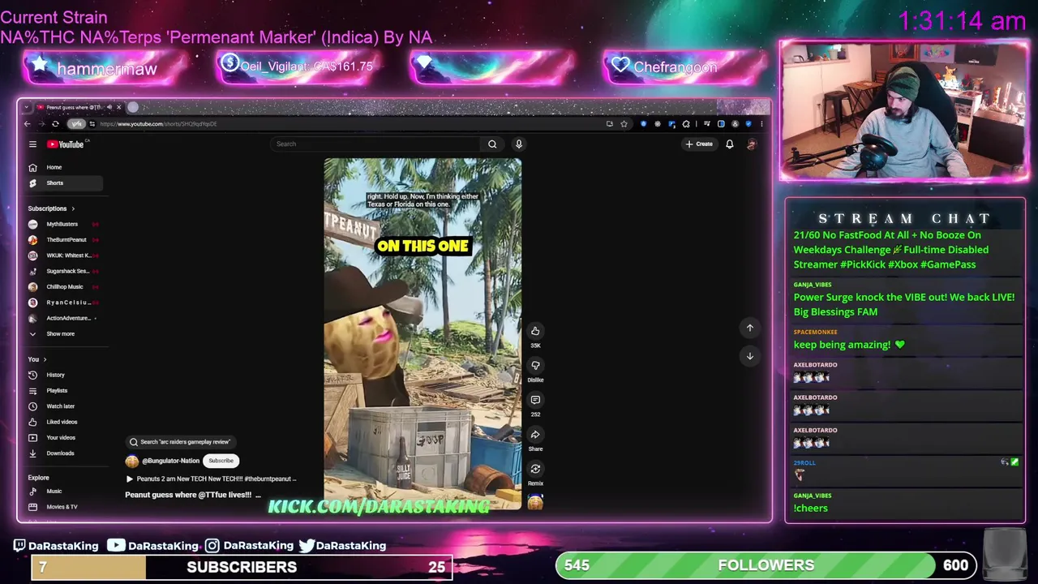Open Playlists page
1038x584 pixels.
[63, 390]
